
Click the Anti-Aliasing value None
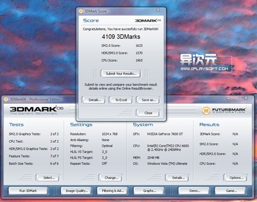pos(105,140)
